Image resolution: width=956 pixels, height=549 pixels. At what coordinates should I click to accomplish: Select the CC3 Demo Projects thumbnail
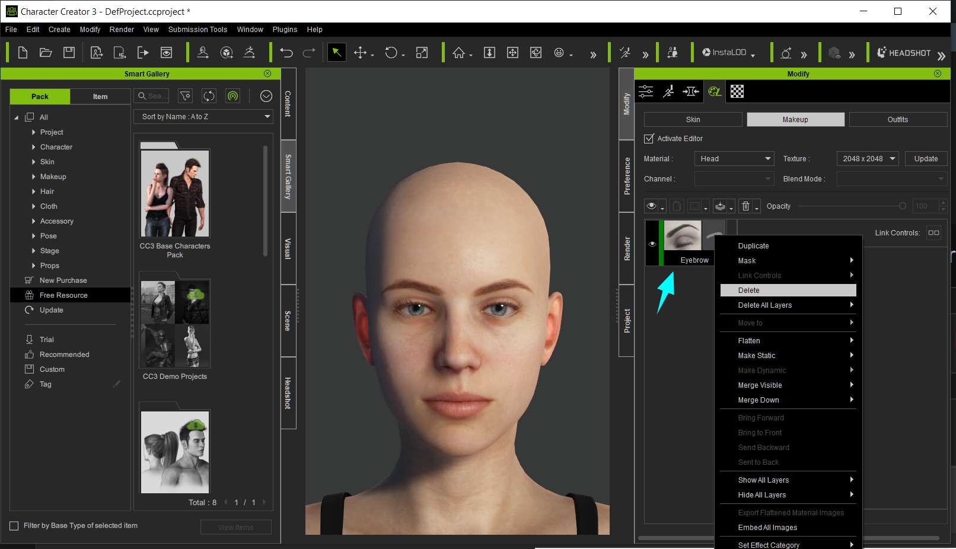175,323
